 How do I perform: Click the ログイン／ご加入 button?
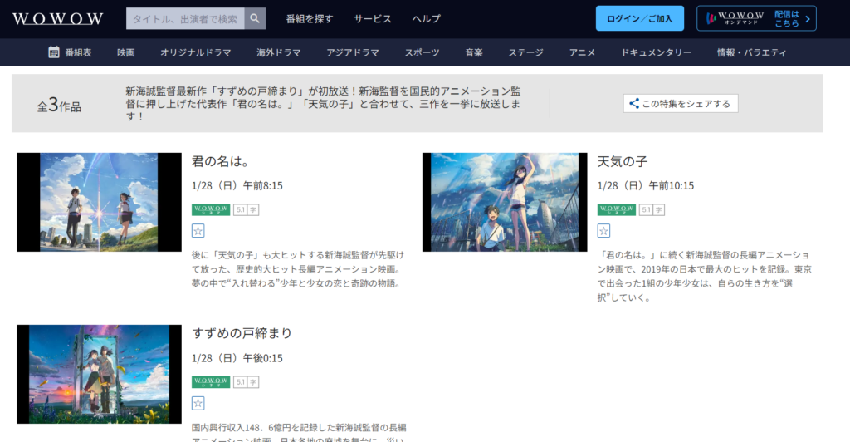[640, 18]
